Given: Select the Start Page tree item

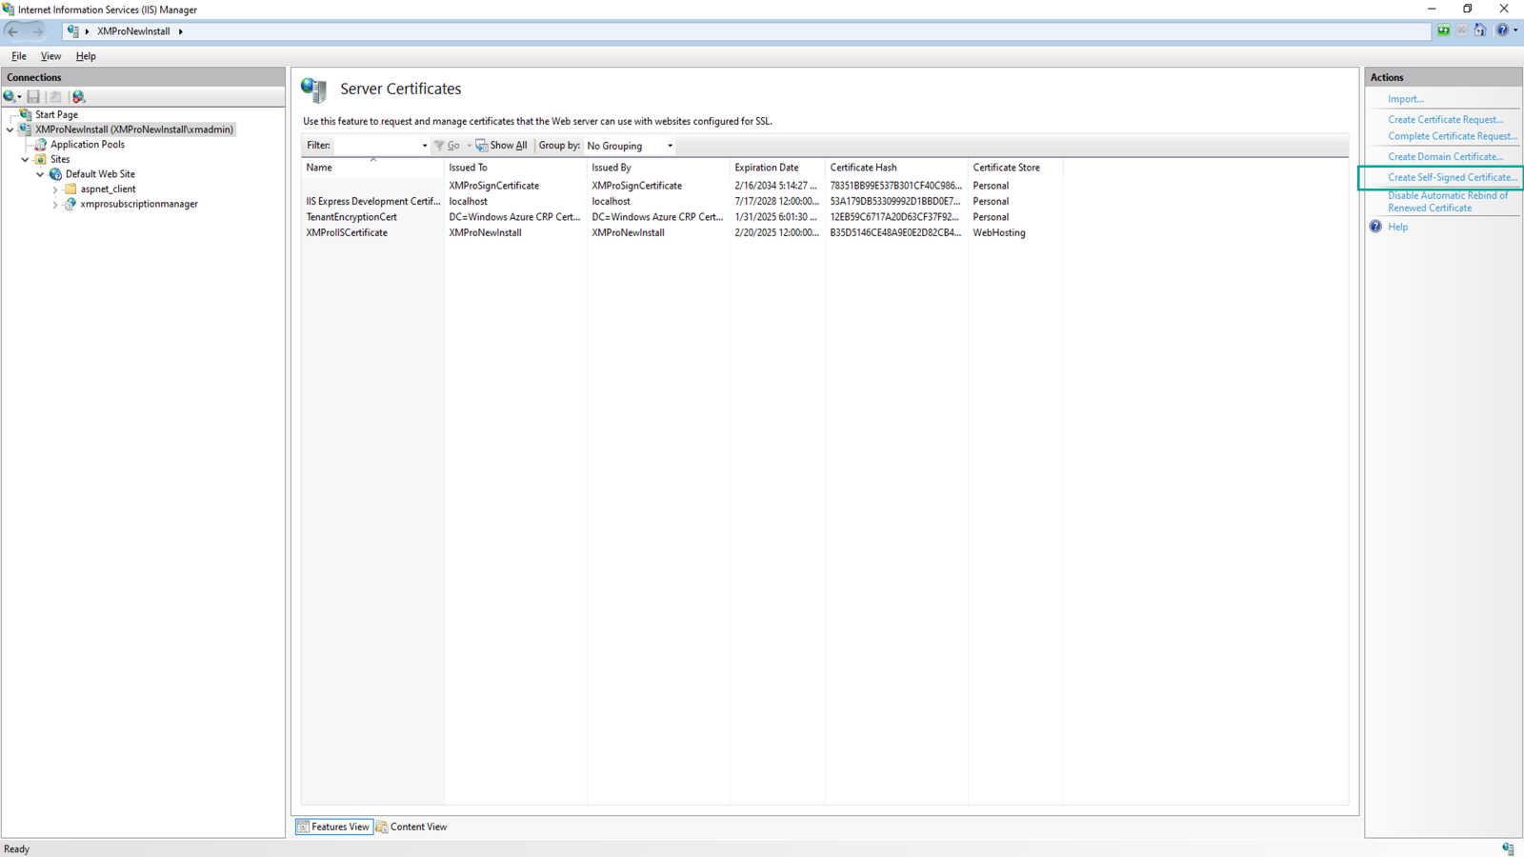Looking at the screenshot, I should (x=56, y=114).
